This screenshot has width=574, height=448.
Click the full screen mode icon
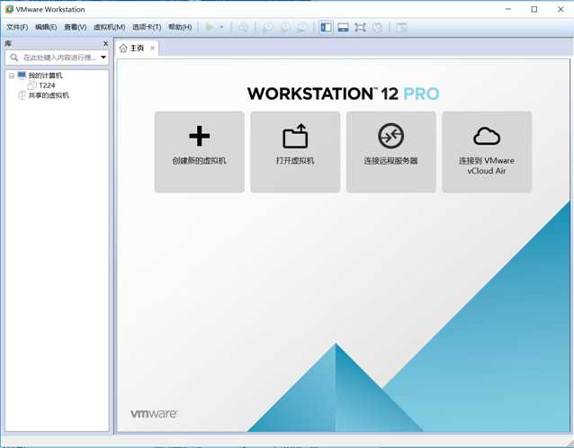360,28
